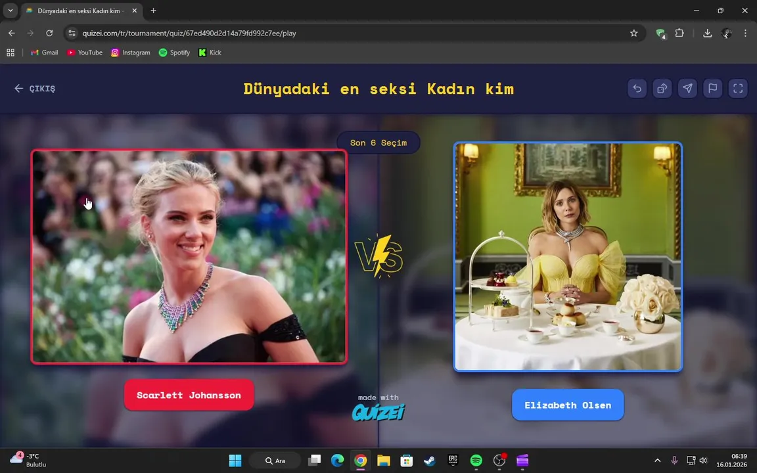Open Spotify app on taskbar
The height and width of the screenshot is (473, 757).
(x=476, y=461)
